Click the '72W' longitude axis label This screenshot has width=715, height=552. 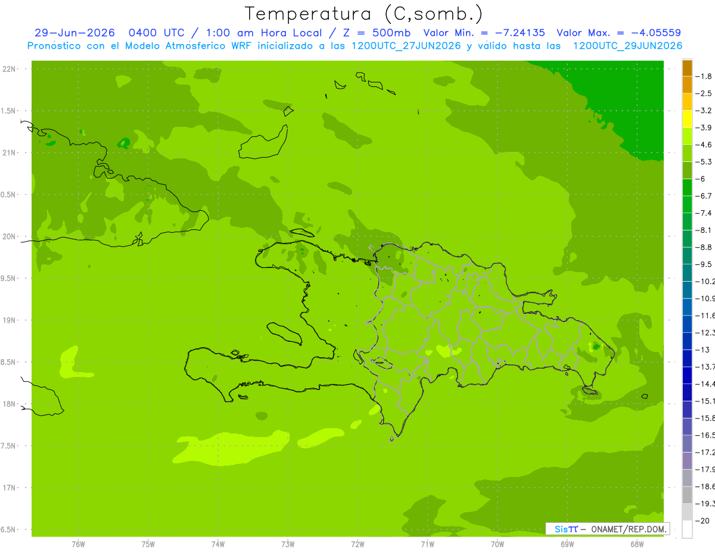357,544
